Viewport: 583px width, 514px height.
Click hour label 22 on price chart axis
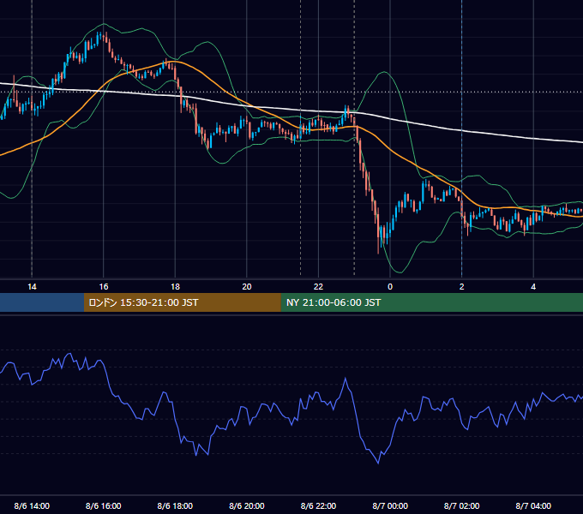(318, 287)
